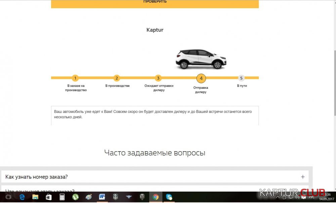Click 'Отправка дилеру' step label
336x203 pixels.
click(201, 90)
